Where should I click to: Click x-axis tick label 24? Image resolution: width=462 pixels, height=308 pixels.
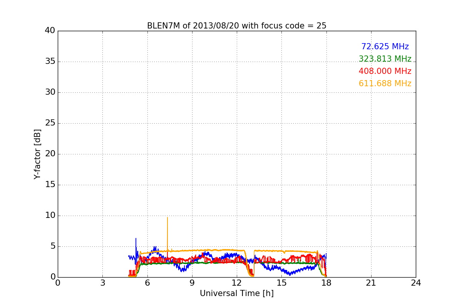(416, 283)
